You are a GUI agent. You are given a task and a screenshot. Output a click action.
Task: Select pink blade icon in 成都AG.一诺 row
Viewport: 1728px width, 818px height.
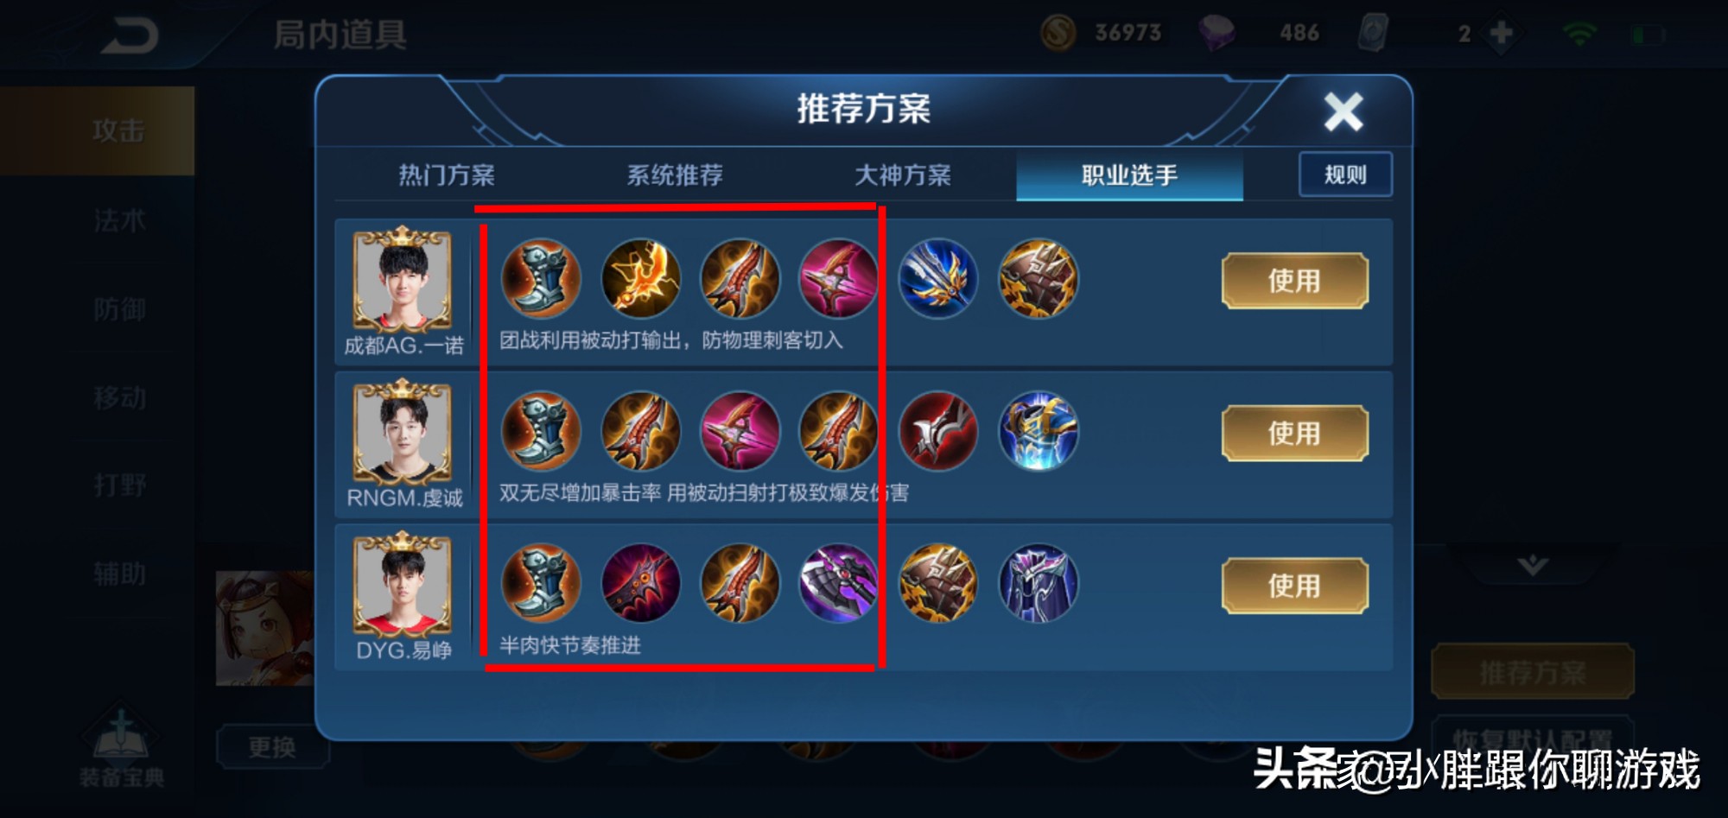click(838, 278)
